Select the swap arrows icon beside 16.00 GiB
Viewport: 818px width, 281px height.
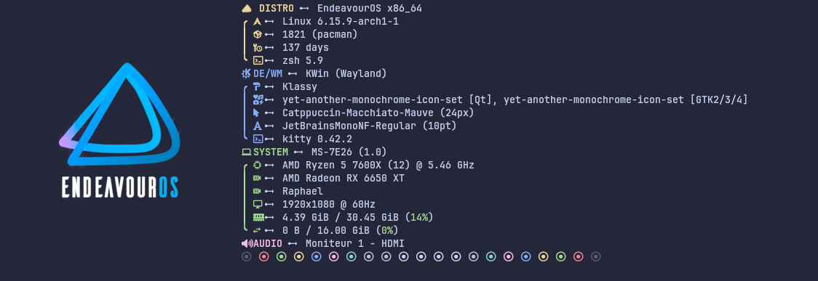point(257,230)
